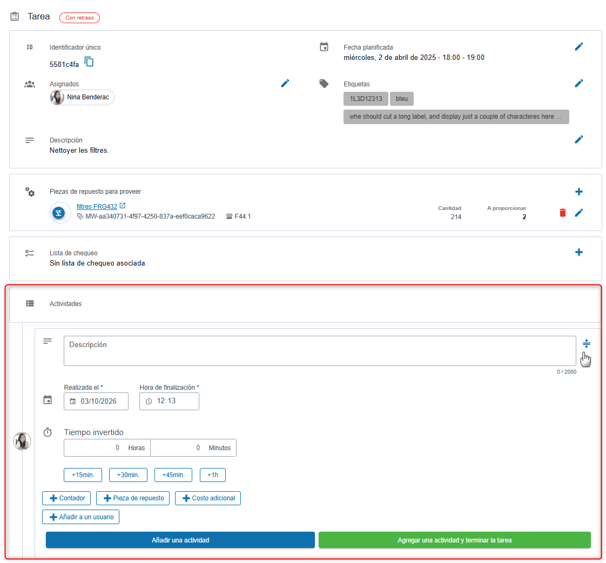The width and height of the screenshot is (606, 563).
Task: Click Añadir una actividad button
Action: 180,540
